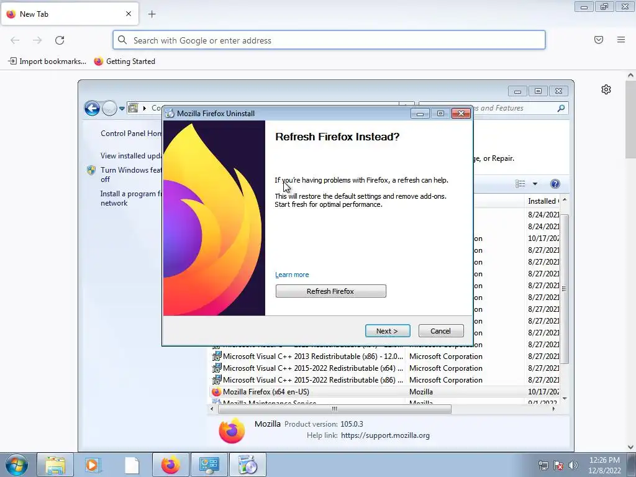Open Windows Media Player from taskbar

coord(93,465)
